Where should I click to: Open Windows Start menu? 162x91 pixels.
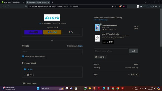(x=38, y=88)
